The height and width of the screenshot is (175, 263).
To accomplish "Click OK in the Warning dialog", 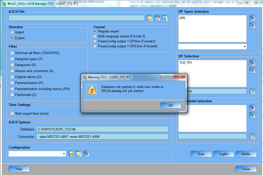I will 171,105.
